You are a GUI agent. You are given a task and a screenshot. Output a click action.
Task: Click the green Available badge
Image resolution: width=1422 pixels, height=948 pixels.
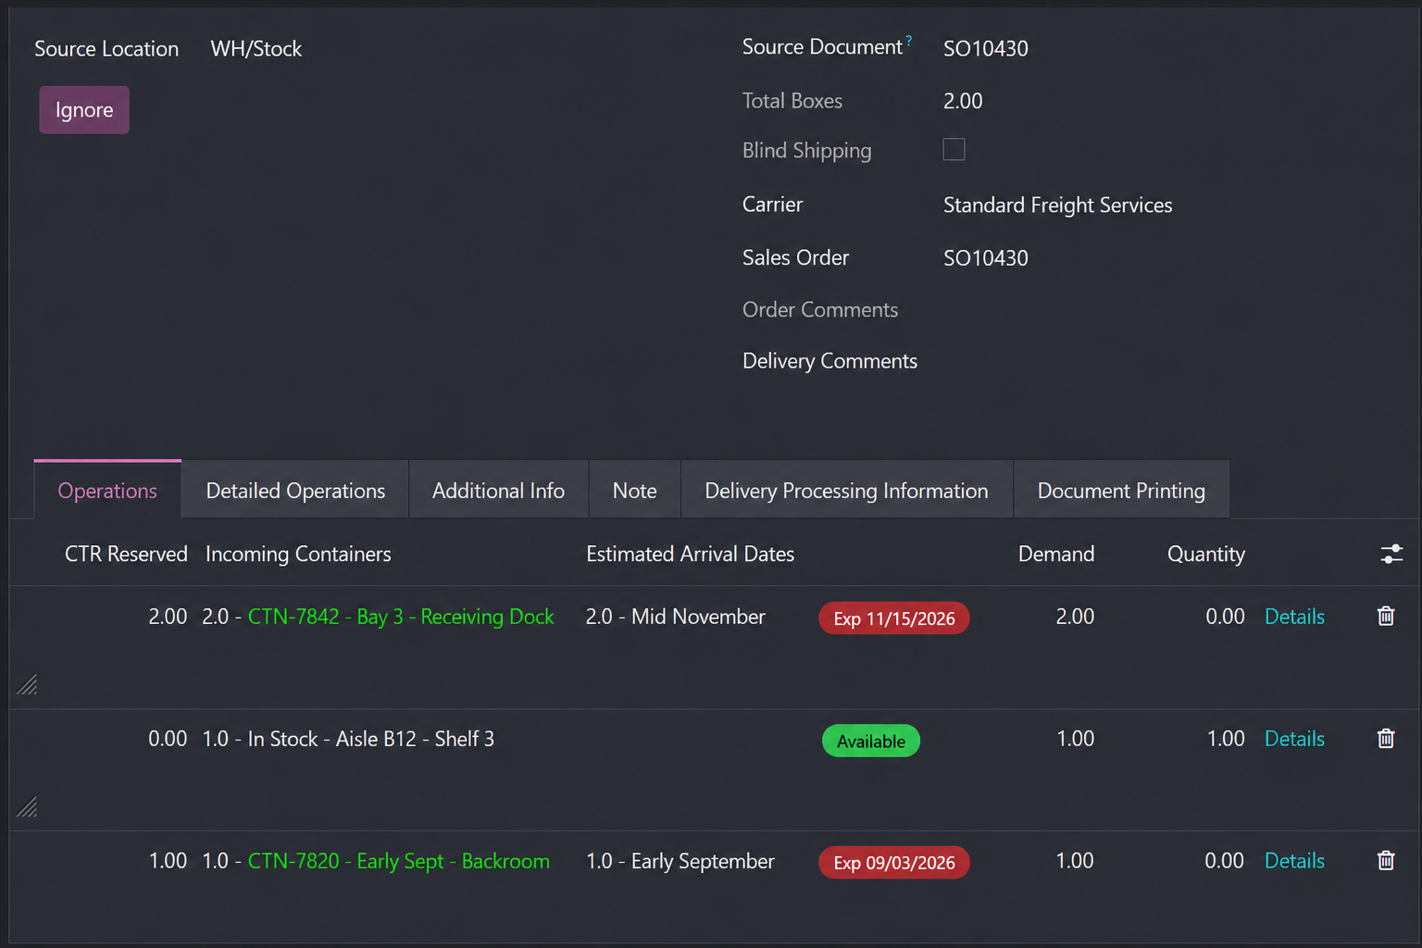pyautogui.click(x=871, y=741)
